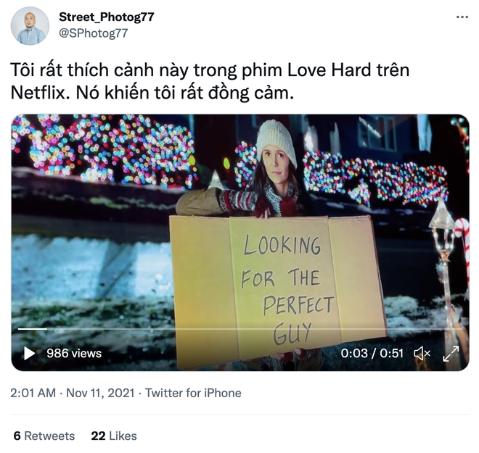Unmute the video using the speaker icon
The image size is (479, 453).
422,354
